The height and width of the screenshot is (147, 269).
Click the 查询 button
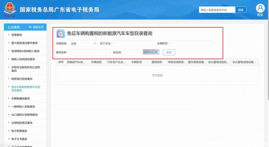tap(169, 52)
